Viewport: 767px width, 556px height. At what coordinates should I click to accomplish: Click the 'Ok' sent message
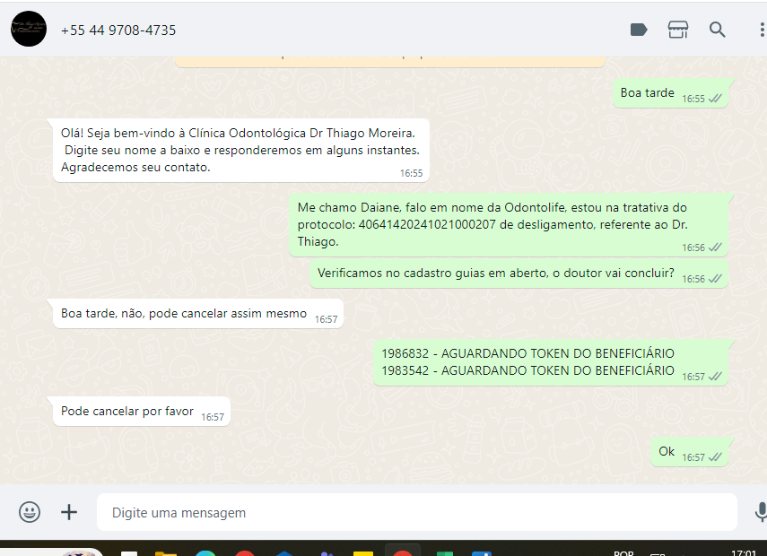(x=689, y=452)
